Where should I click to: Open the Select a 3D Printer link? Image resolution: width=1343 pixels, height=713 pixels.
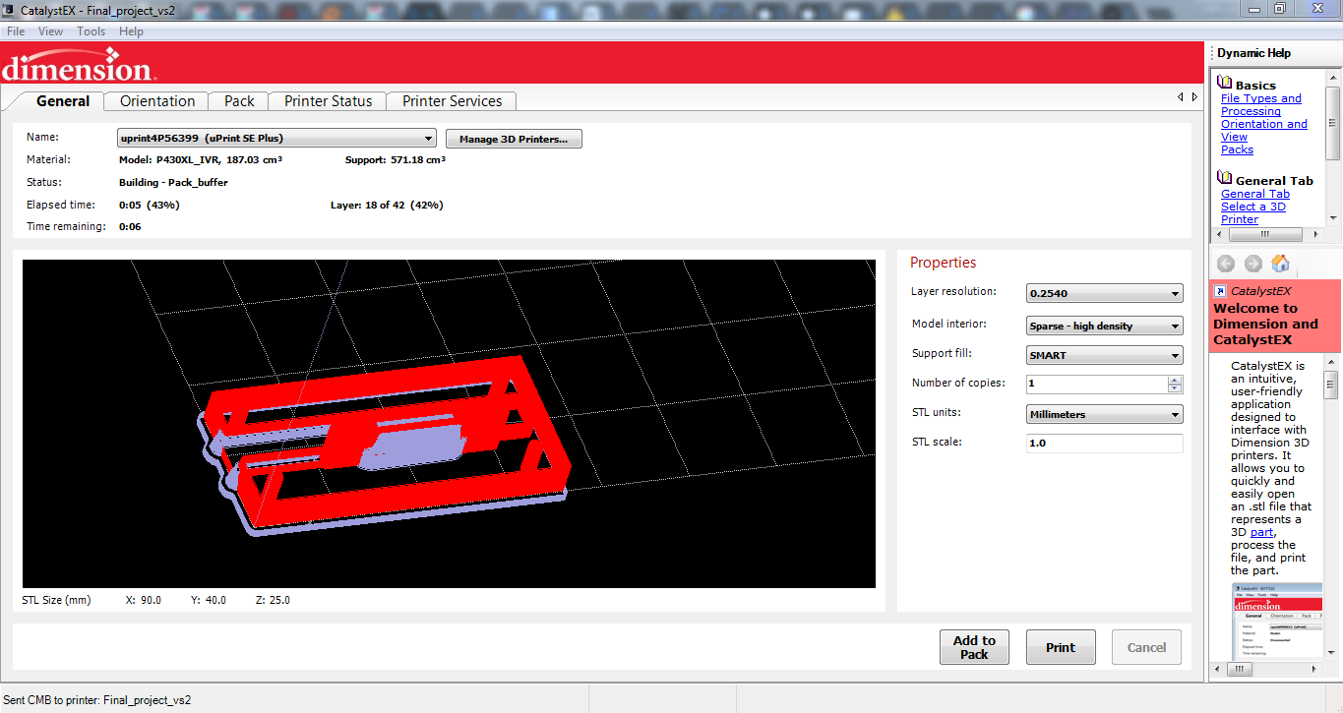click(1252, 213)
